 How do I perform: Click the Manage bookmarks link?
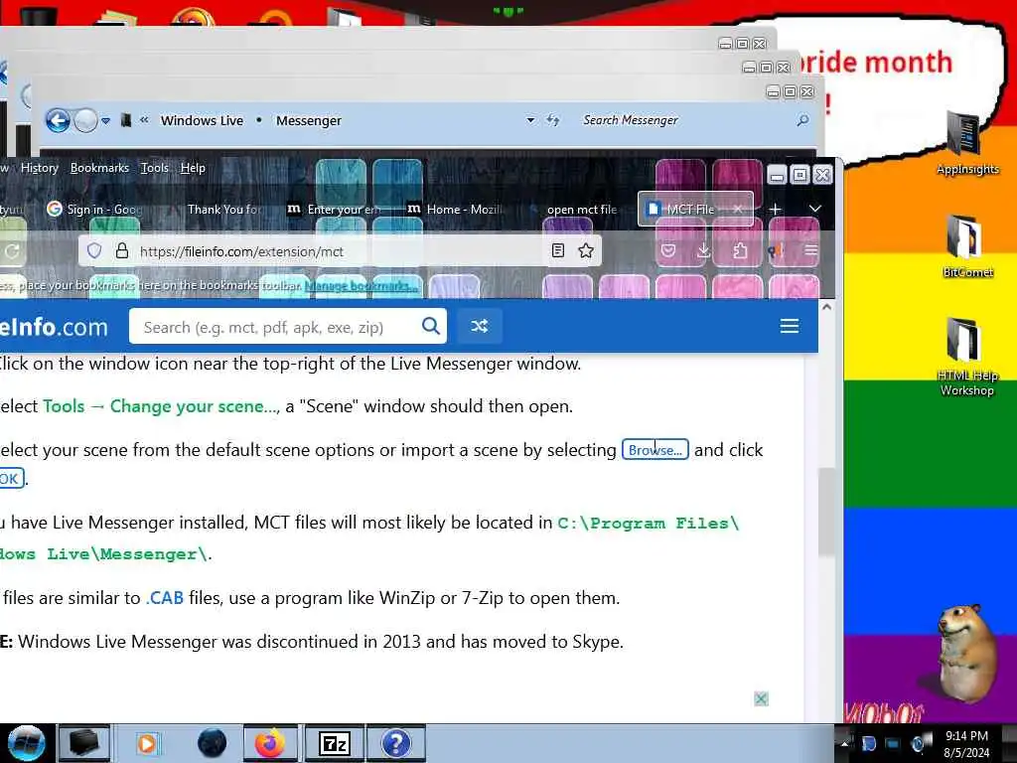[x=361, y=285]
